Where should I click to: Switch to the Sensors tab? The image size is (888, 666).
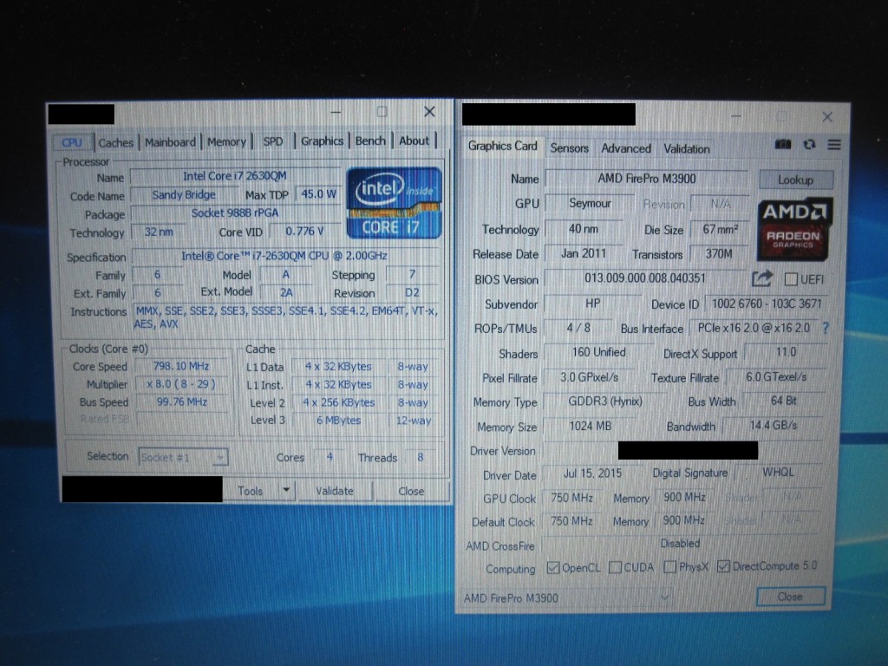coord(569,148)
